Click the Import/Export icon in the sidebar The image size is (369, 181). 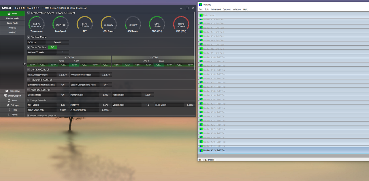point(5,96)
